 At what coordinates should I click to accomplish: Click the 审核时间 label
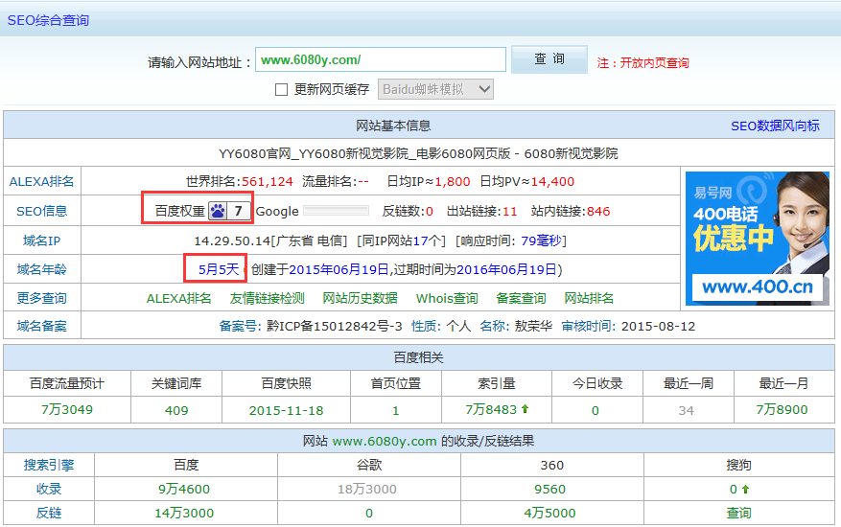tap(589, 326)
